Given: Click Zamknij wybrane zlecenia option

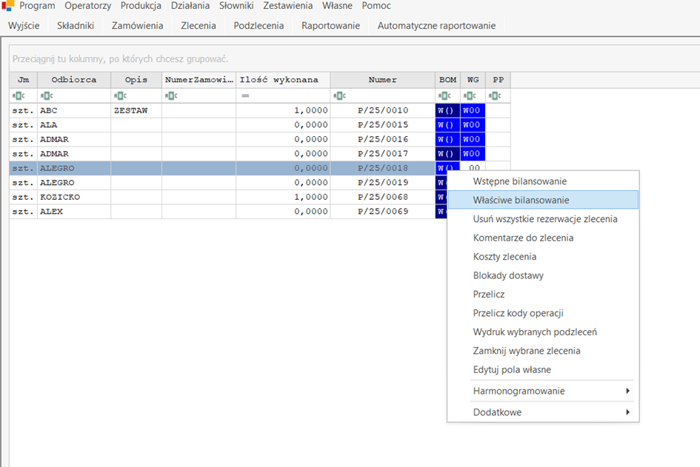Looking at the screenshot, I should click(526, 351).
